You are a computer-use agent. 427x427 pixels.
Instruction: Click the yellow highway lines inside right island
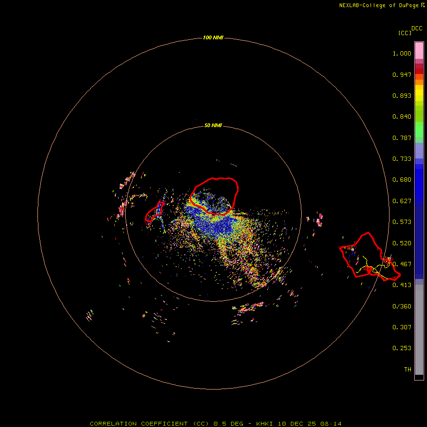(x=373, y=268)
